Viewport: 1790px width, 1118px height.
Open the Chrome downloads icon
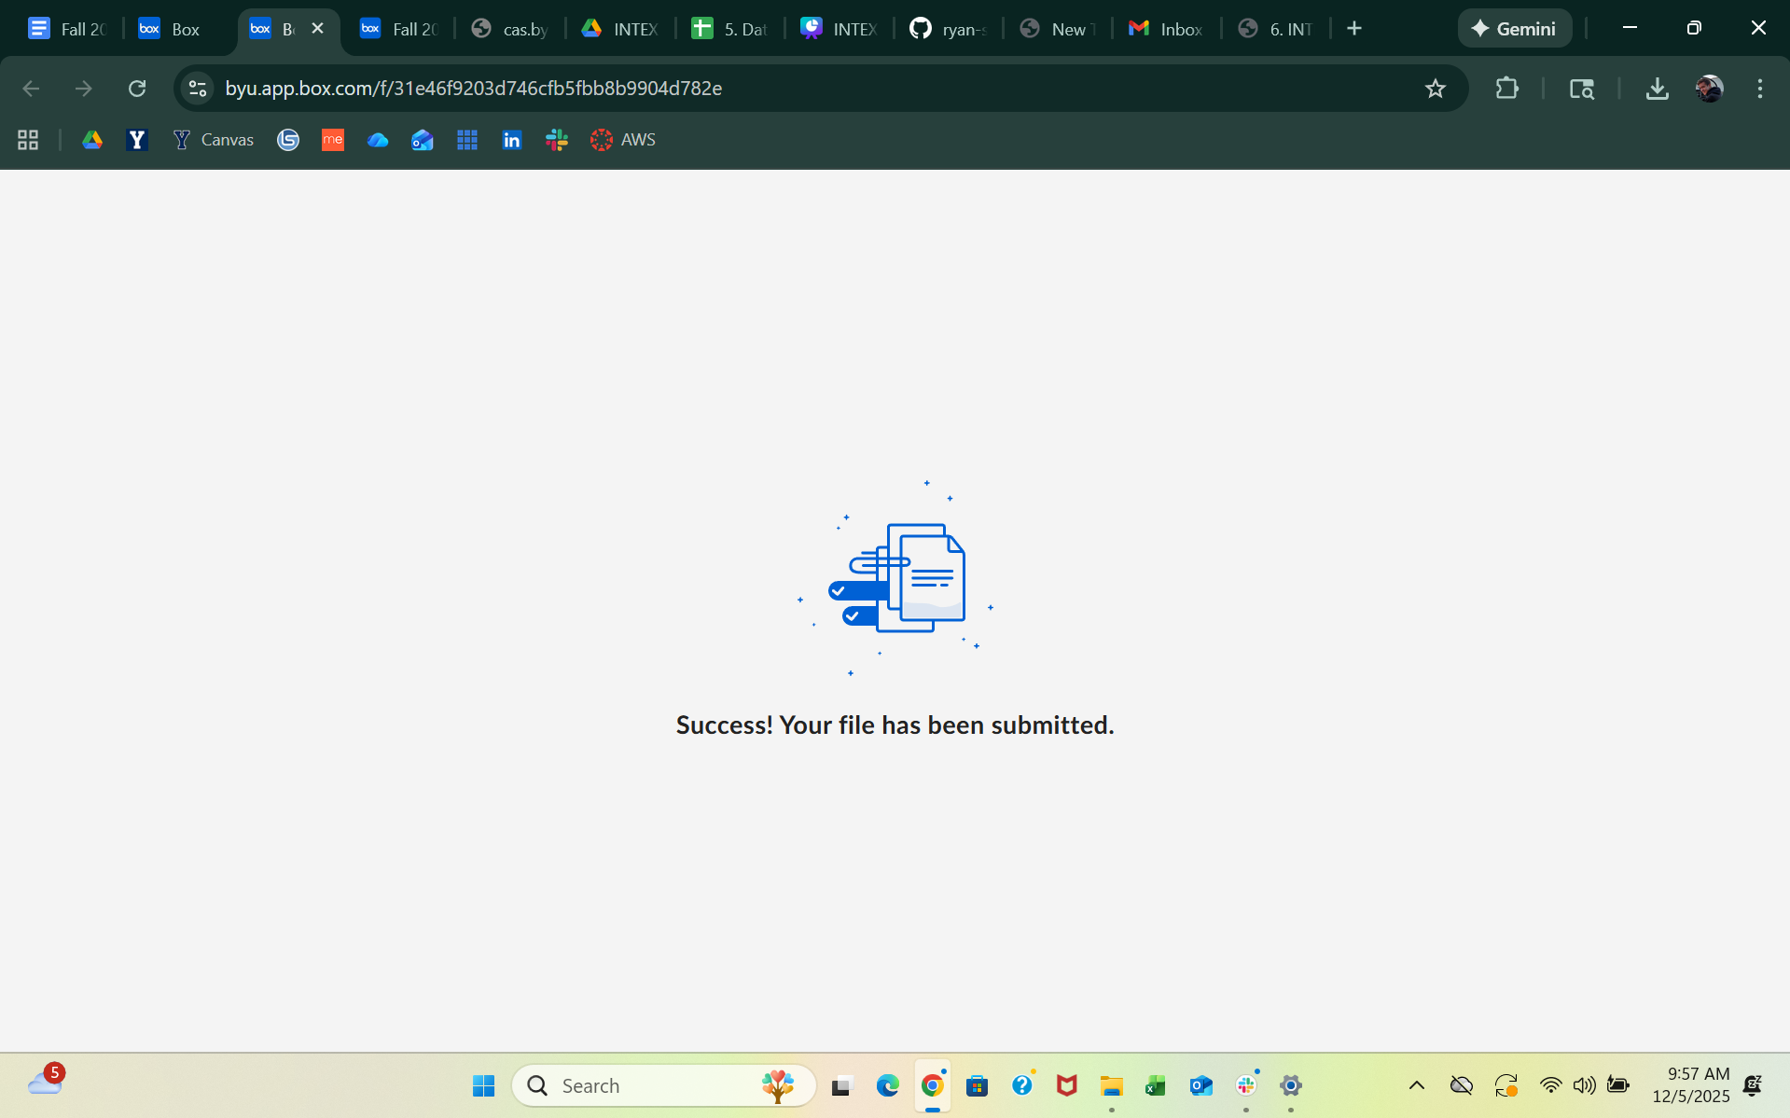click(1657, 89)
